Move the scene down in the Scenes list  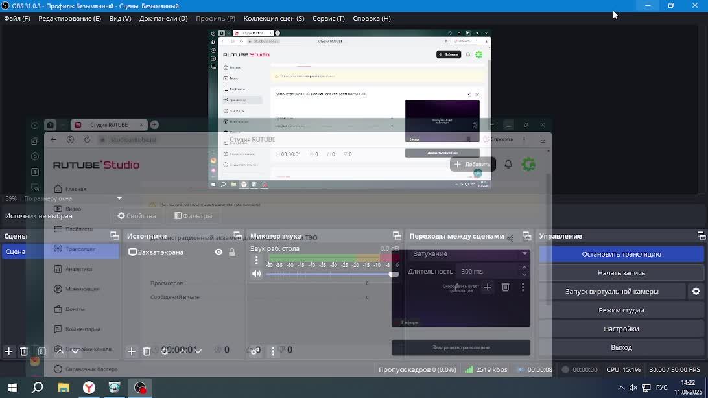(x=75, y=351)
